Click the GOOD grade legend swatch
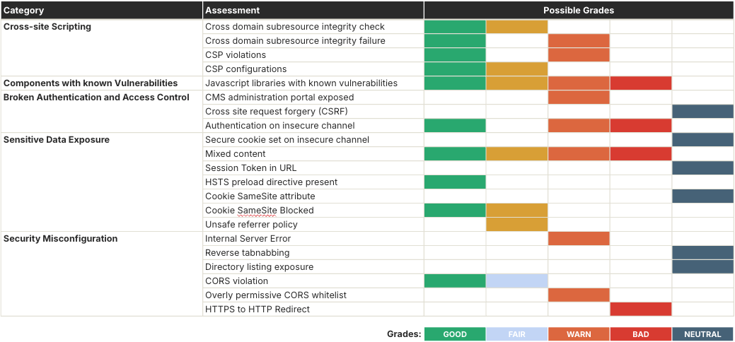The width and height of the screenshot is (735, 342). [x=455, y=334]
